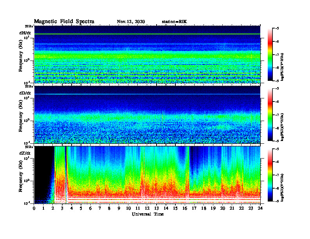Click hour "3" on Universal Time axis
Viewport: 310px width, 239px height.
tap(62, 209)
